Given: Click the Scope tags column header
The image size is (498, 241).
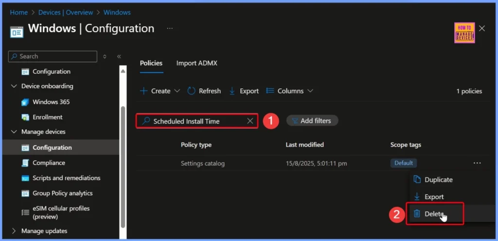Looking at the screenshot, I should (x=406, y=145).
